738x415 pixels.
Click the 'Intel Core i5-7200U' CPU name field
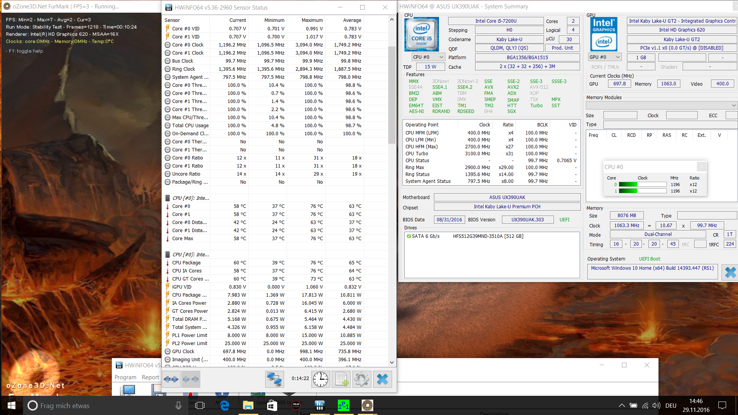tap(496, 21)
